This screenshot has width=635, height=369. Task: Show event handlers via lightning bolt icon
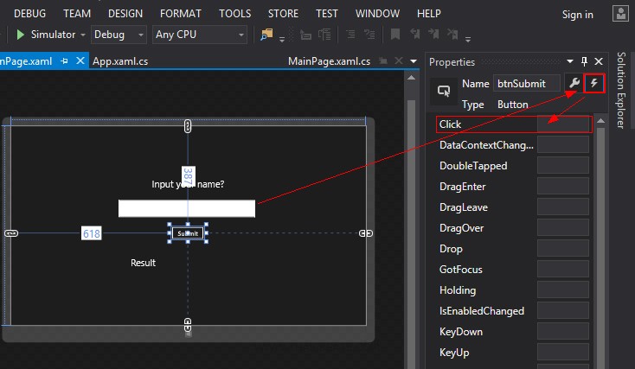pos(594,83)
